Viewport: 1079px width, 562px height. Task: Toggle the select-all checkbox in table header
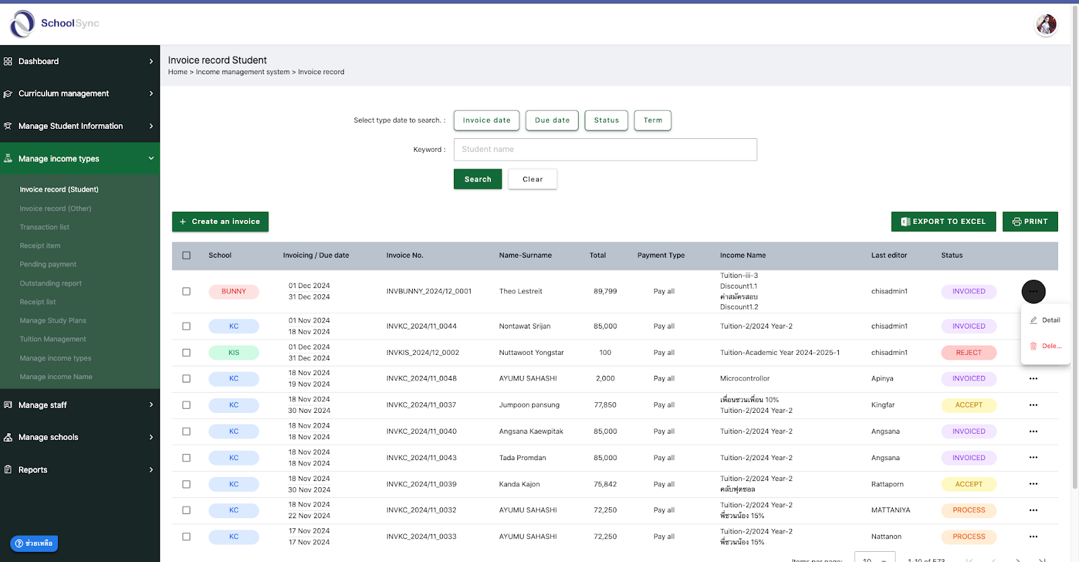[186, 255]
